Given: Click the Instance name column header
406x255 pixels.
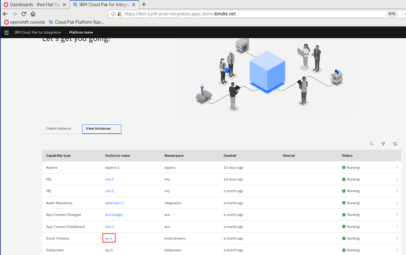Looking at the screenshot, I should (x=118, y=156).
